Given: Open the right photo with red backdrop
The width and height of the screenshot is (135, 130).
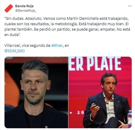Looking at the screenshot, I should pyautogui.click(x=100, y=92).
